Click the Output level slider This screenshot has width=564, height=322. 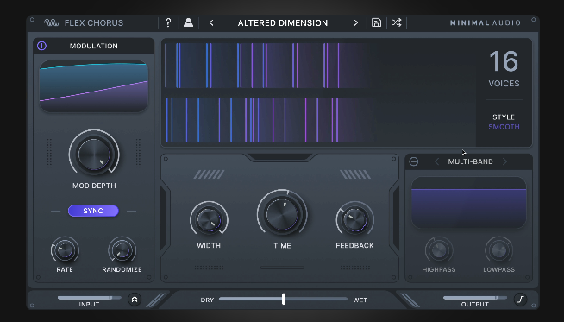[475, 298]
